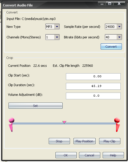The width and height of the screenshot is (128, 162).
Task: Click into the Clip Duration field
Action: [93, 86]
